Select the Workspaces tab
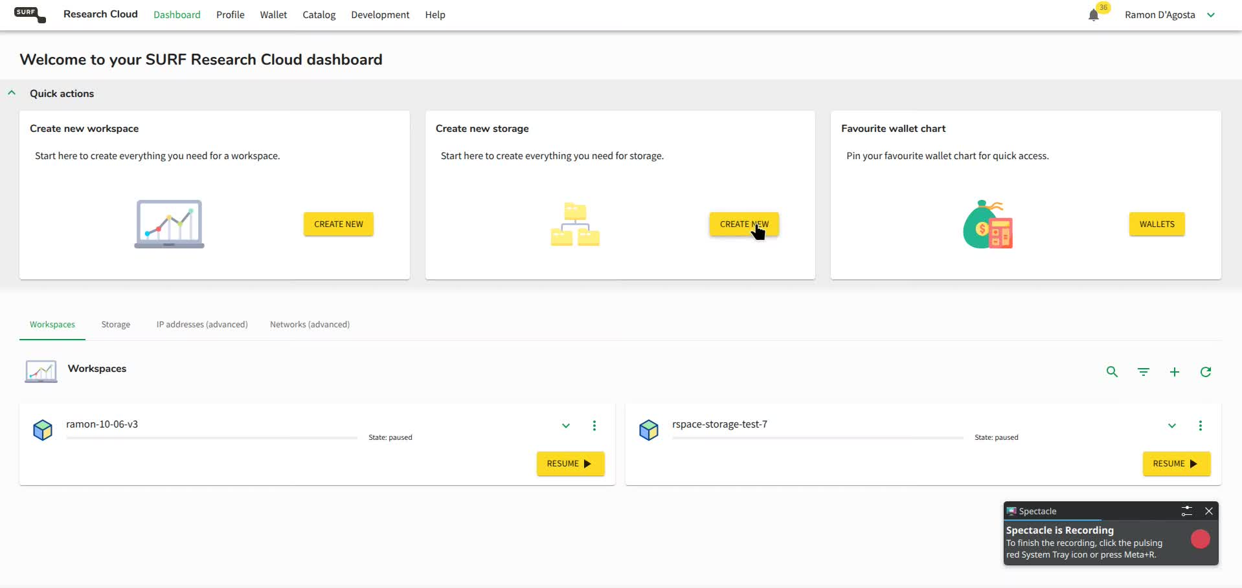The width and height of the screenshot is (1242, 588). pyautogui.click(x=52, y=325)
